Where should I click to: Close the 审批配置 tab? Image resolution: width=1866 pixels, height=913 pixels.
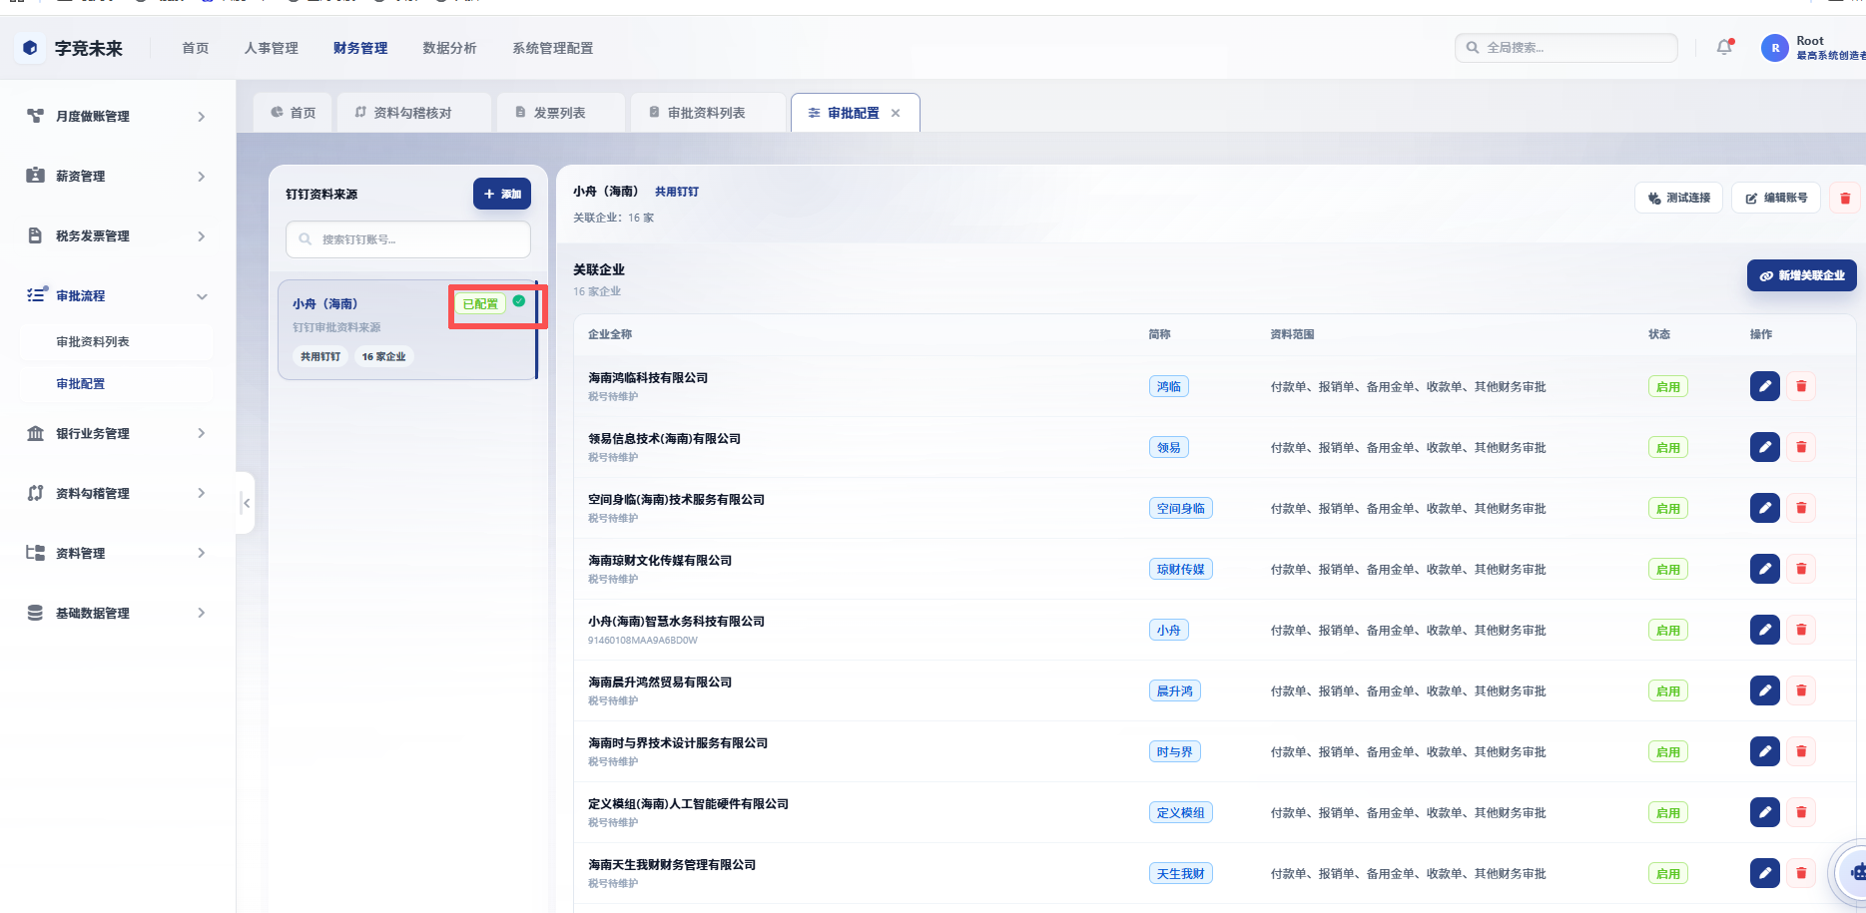tap(896, 113)
